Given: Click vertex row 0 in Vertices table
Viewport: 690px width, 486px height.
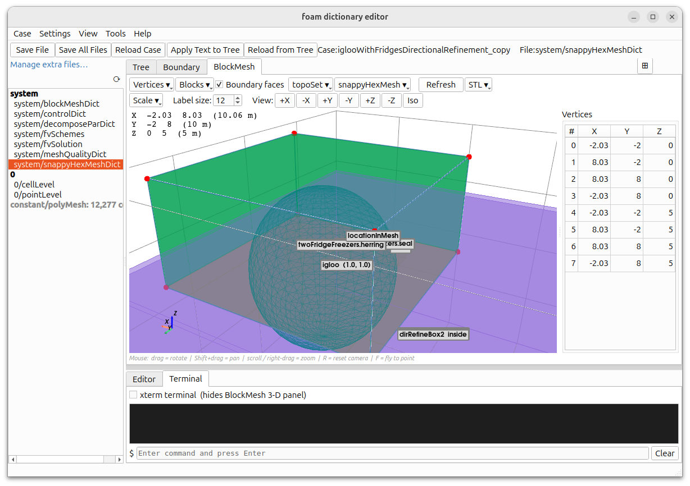Looking at the screenshot, I should (x=620, y=146).
